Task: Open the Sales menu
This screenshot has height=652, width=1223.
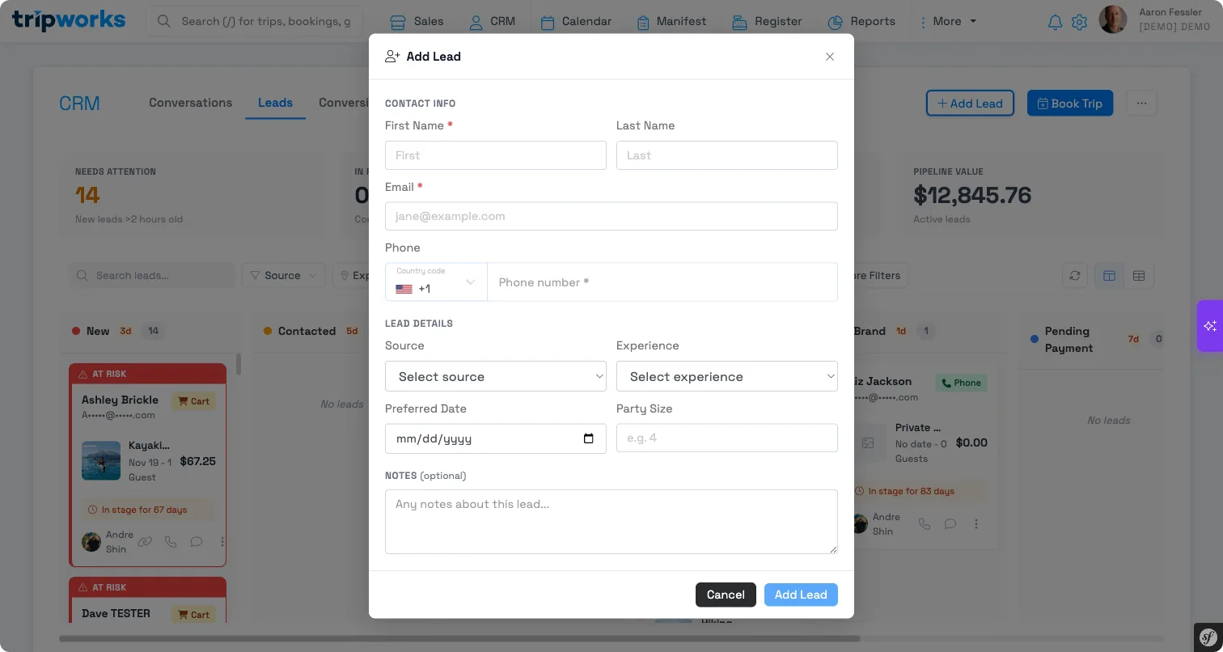Action: tap(417, 21)
